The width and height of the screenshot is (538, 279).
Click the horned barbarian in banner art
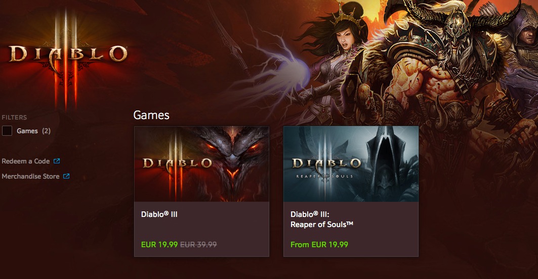tap(446, 65)
